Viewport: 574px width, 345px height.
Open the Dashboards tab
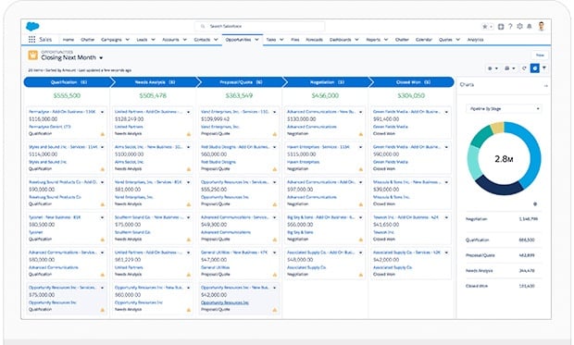[340, 40]
